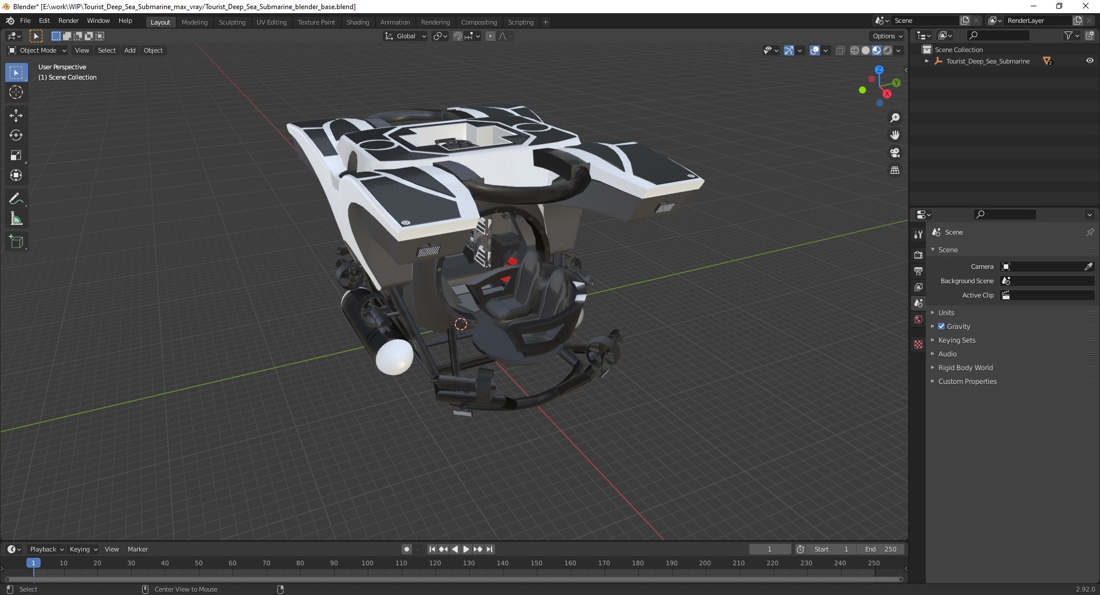The image size is (1100, 595).
Task: Open Object Mode dropdown
Action: pos(37,50)
